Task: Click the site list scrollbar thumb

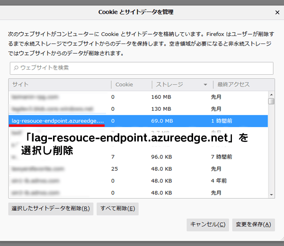Action: click(x=271, y=101)
